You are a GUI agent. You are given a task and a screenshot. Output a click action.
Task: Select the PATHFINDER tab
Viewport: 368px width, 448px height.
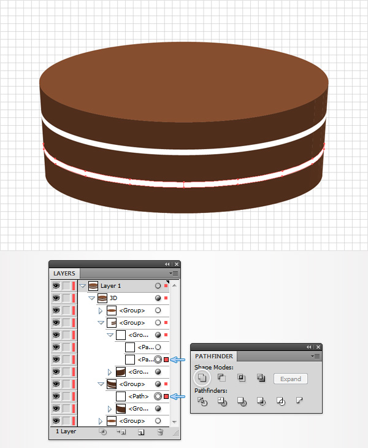point(214,357)
